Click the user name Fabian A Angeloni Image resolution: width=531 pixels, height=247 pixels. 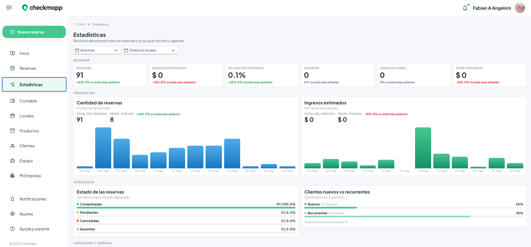coord(492,8)
